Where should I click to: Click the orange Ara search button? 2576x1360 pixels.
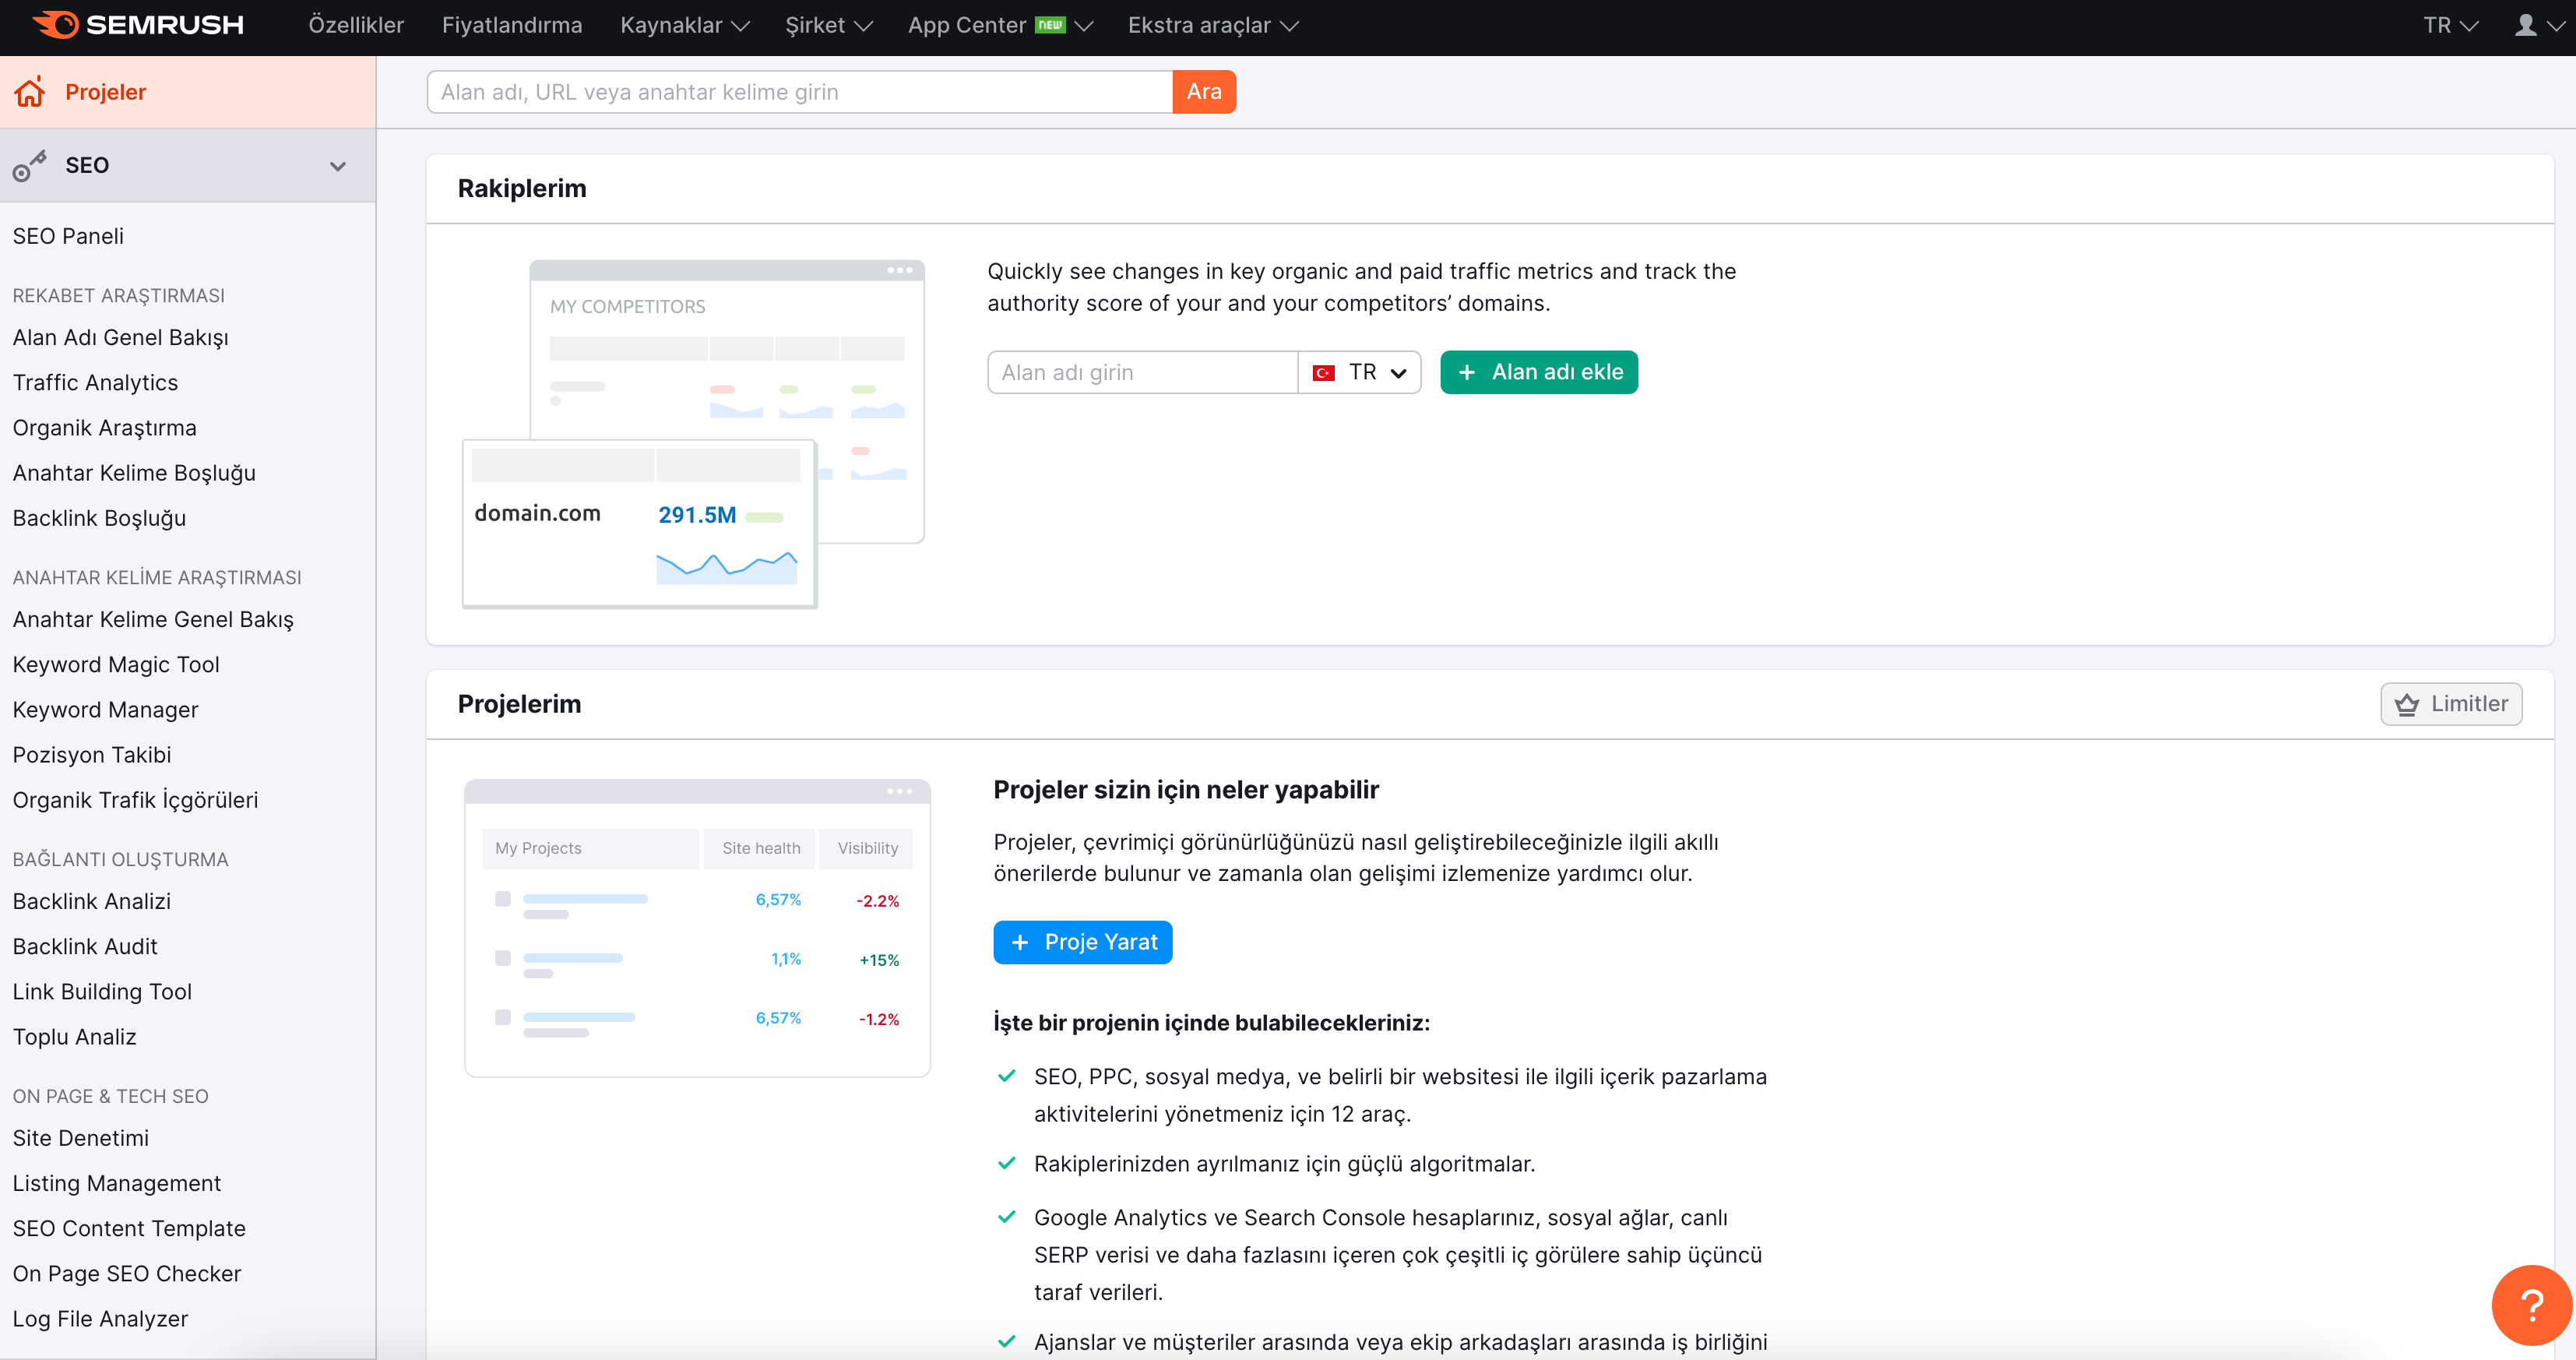point(1204,92)
